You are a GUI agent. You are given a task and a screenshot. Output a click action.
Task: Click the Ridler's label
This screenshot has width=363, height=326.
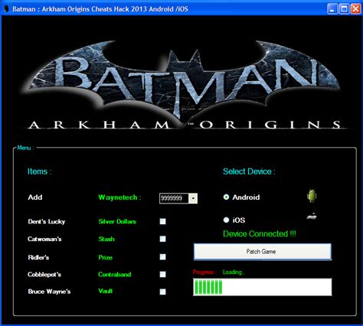click(38, 257)
